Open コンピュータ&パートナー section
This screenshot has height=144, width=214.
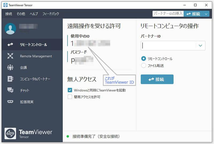pyautogui.click(x=32, y=79)
